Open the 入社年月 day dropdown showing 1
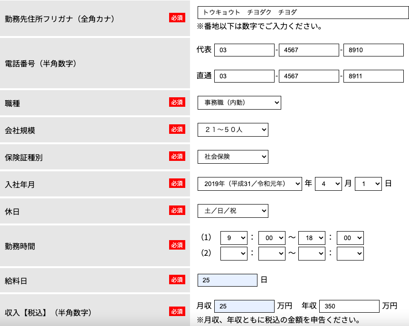Image resolution: width=409 pixels, height=326 pixels. pyautogui.click(x=368, y=184)
